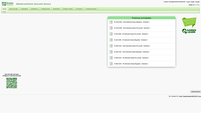Viewport: 201px width, 113px height.
Task: Open the Mi Cuenta link
Action: tap(196, 5)
